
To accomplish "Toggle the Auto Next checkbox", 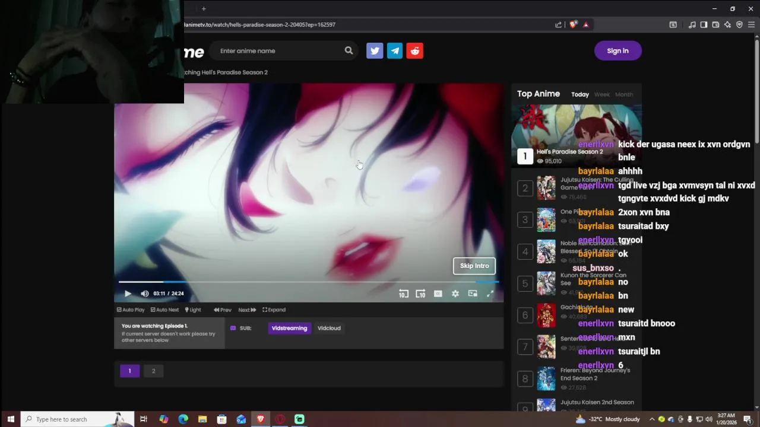I will [x=164, y=310].
